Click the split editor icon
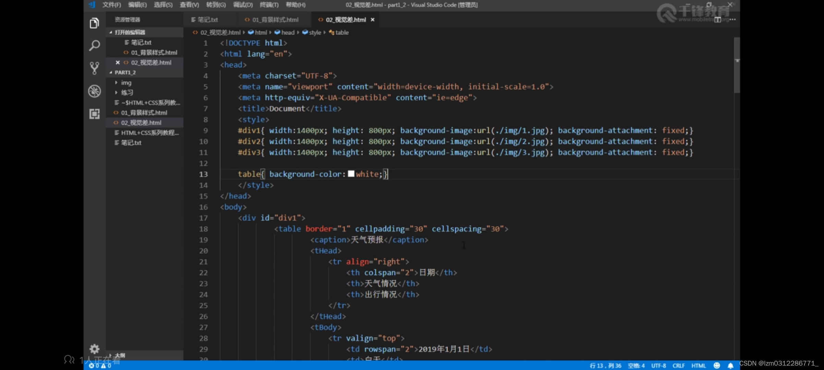The width and height of the screenshot is (824, 370). [x=717, y=20]
